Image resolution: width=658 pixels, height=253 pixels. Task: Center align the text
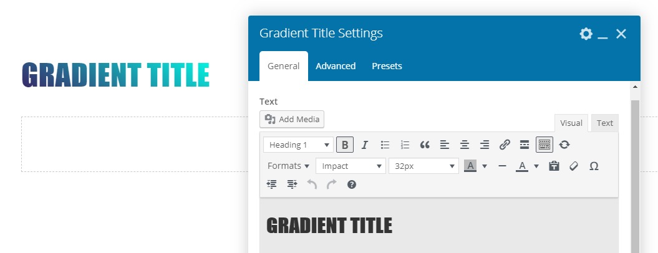tap(465, 145)
